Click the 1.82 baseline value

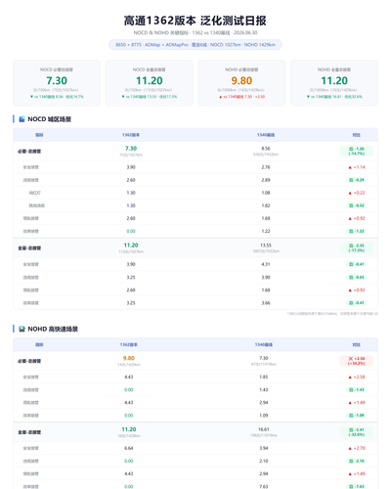point(266,205)
